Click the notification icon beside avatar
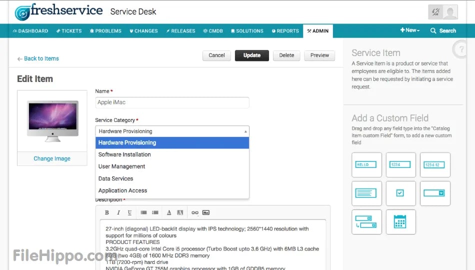 click(435, 12)
